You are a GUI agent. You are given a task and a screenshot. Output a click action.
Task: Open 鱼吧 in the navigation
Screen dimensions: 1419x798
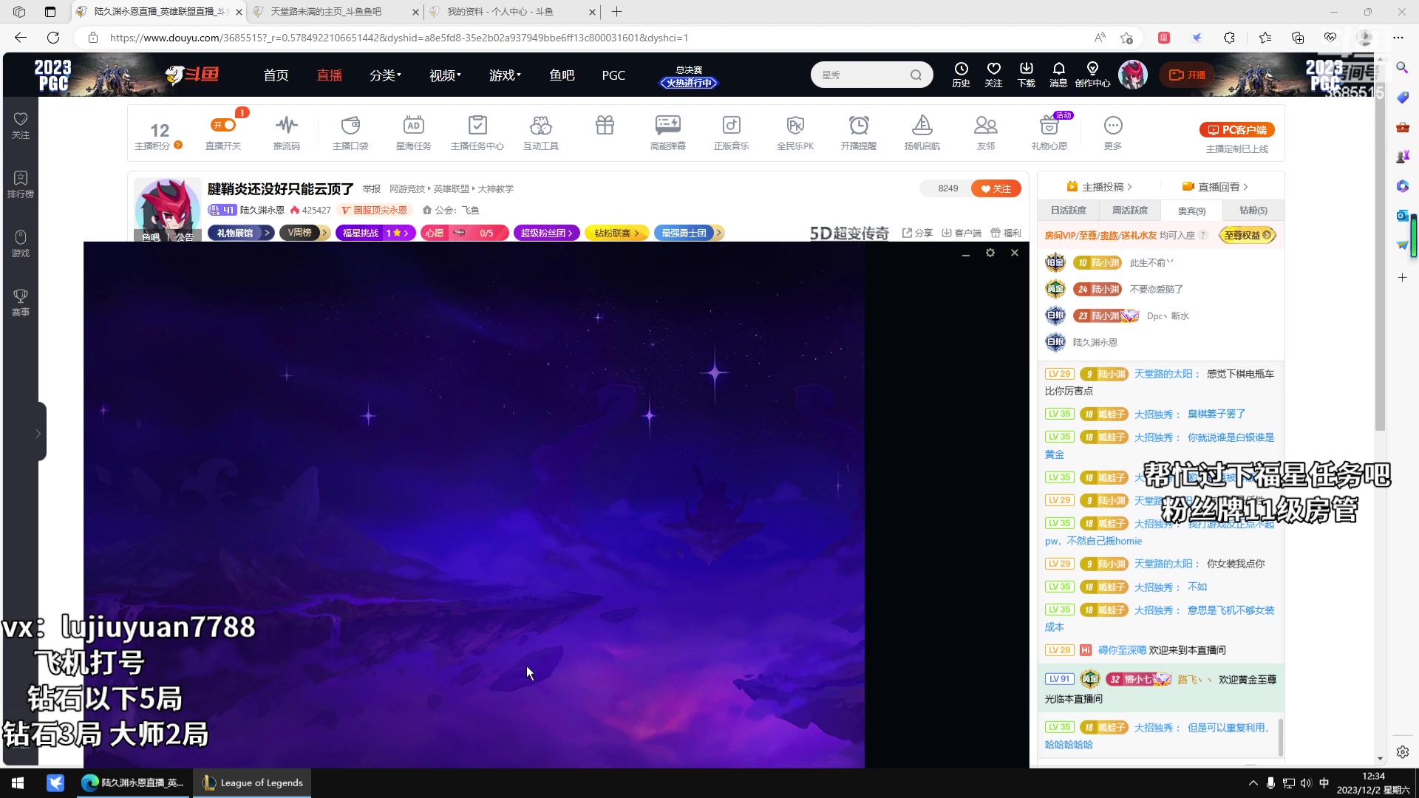point(562,75)
